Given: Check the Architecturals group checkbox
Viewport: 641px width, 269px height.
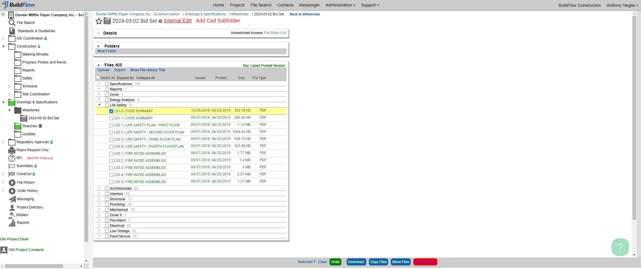Looking at the screenshot, I should pos(107,189).
